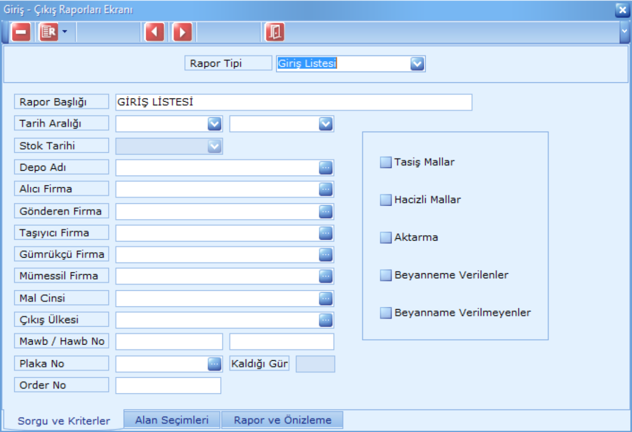Toggle the Aktarma checkbox
632x432 pixels.
(x=386, y=238)
